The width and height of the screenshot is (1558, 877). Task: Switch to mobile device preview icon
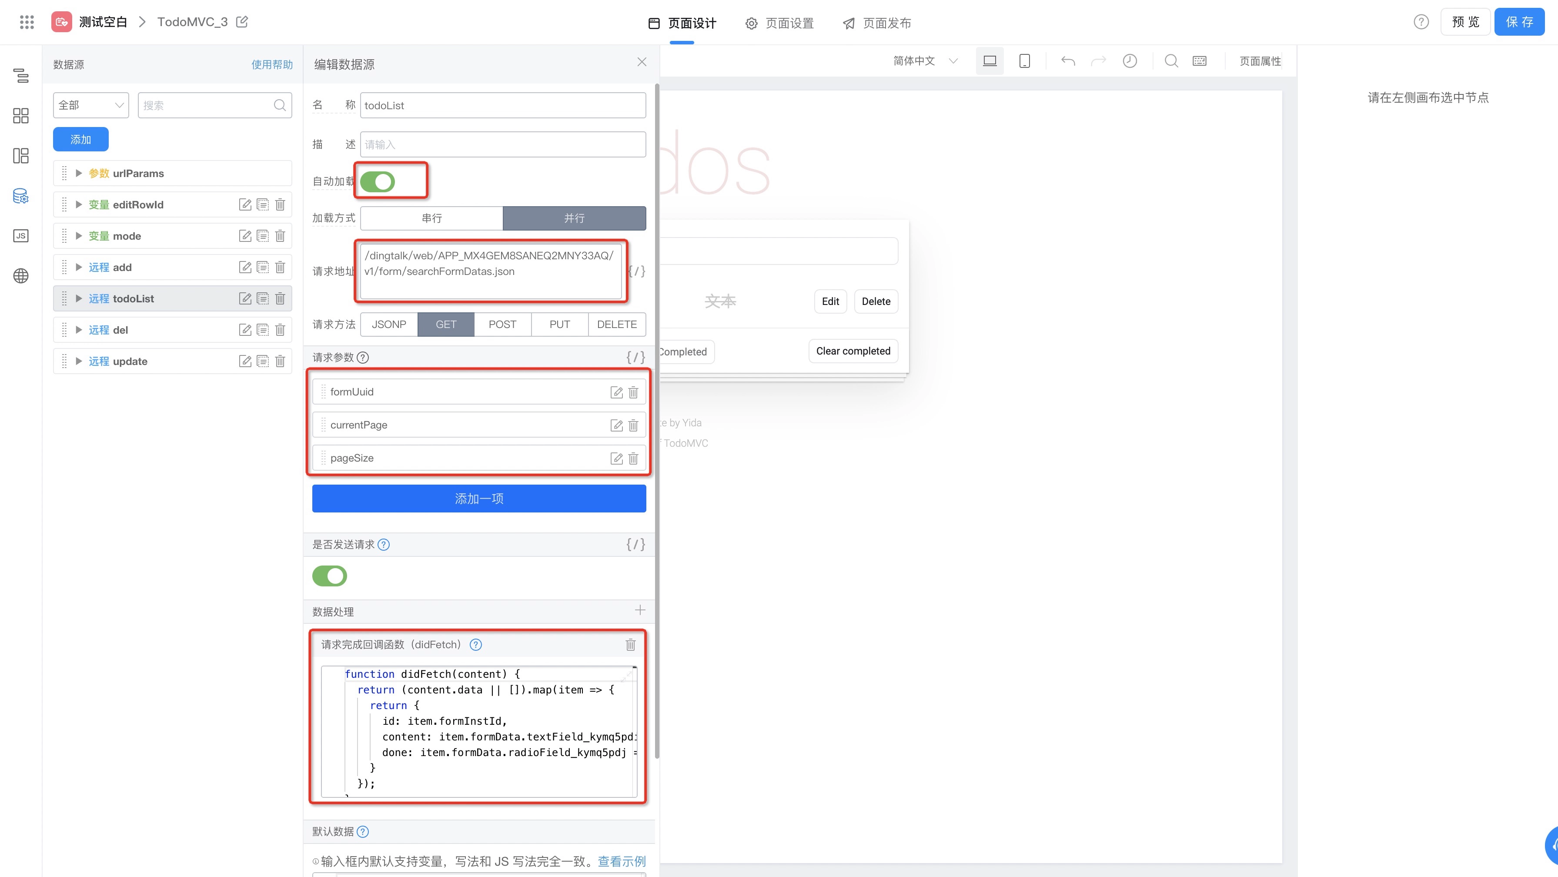1025,61
